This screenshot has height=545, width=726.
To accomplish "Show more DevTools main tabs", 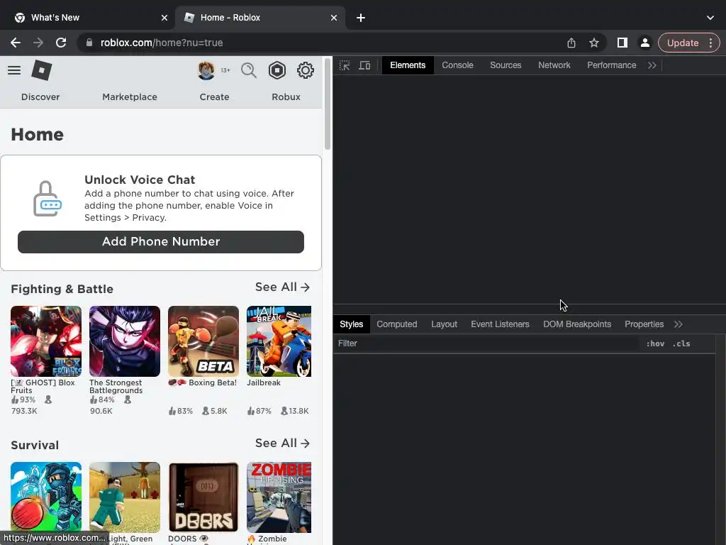I will tap(652, 65).
